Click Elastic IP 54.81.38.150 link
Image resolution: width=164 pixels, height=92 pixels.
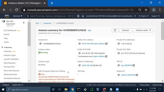tap(87, 65)
